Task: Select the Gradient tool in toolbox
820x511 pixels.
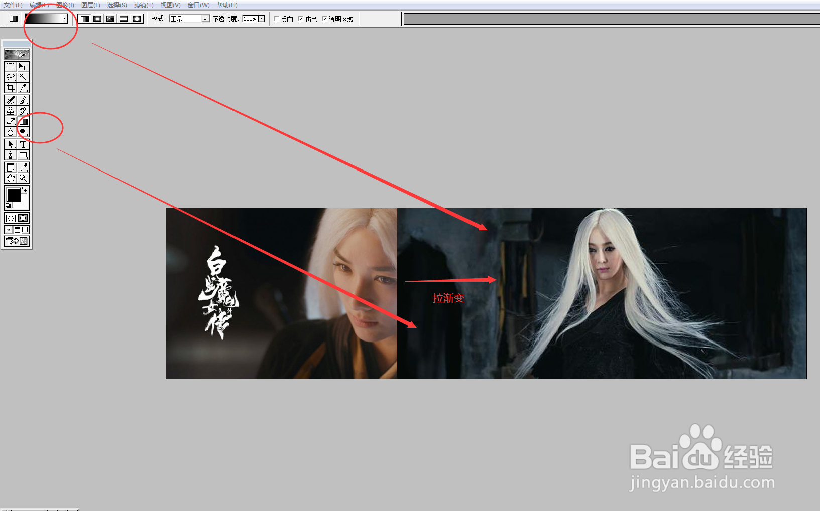Action: tap(23, 121)
